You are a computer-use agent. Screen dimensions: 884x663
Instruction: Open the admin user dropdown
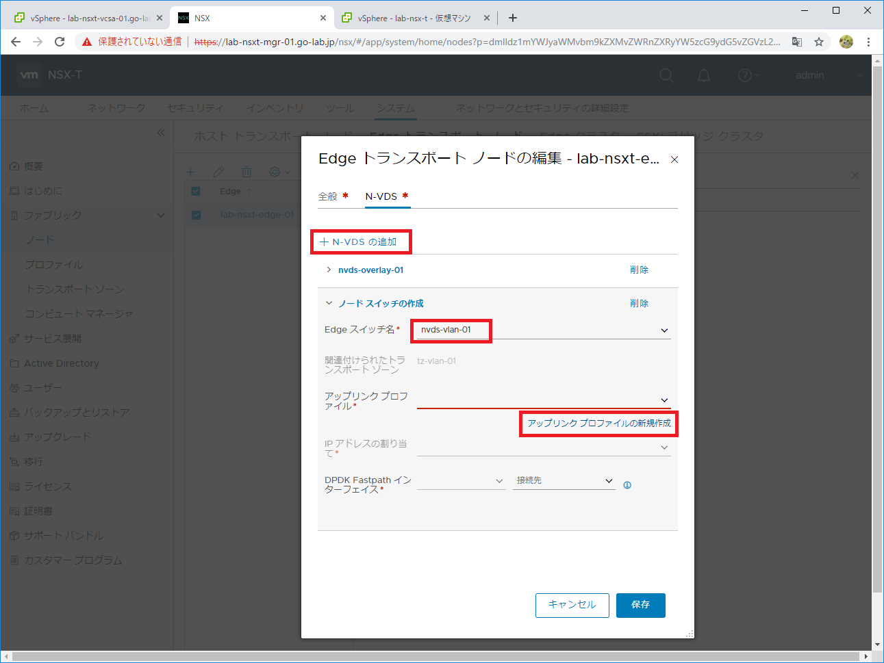tap(829, 75)
